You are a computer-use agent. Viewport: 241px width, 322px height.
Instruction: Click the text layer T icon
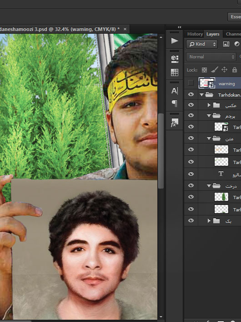coord(221,174)
